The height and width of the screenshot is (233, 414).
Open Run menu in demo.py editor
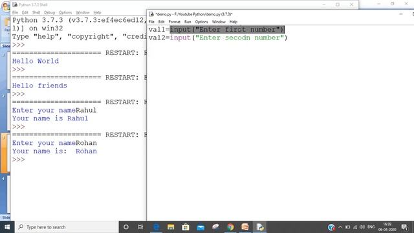(x=188, y=22)
